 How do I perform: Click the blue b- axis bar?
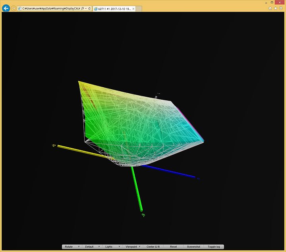pos(169,171)
